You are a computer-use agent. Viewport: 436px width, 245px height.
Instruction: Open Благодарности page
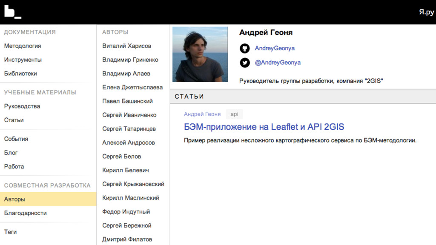pos(25,213)
